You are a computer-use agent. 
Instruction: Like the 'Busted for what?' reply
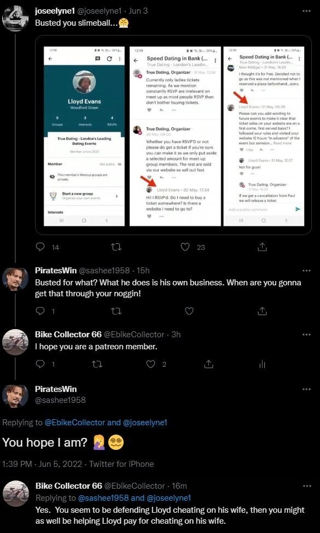pyautogui.click(x=189, y=311)
